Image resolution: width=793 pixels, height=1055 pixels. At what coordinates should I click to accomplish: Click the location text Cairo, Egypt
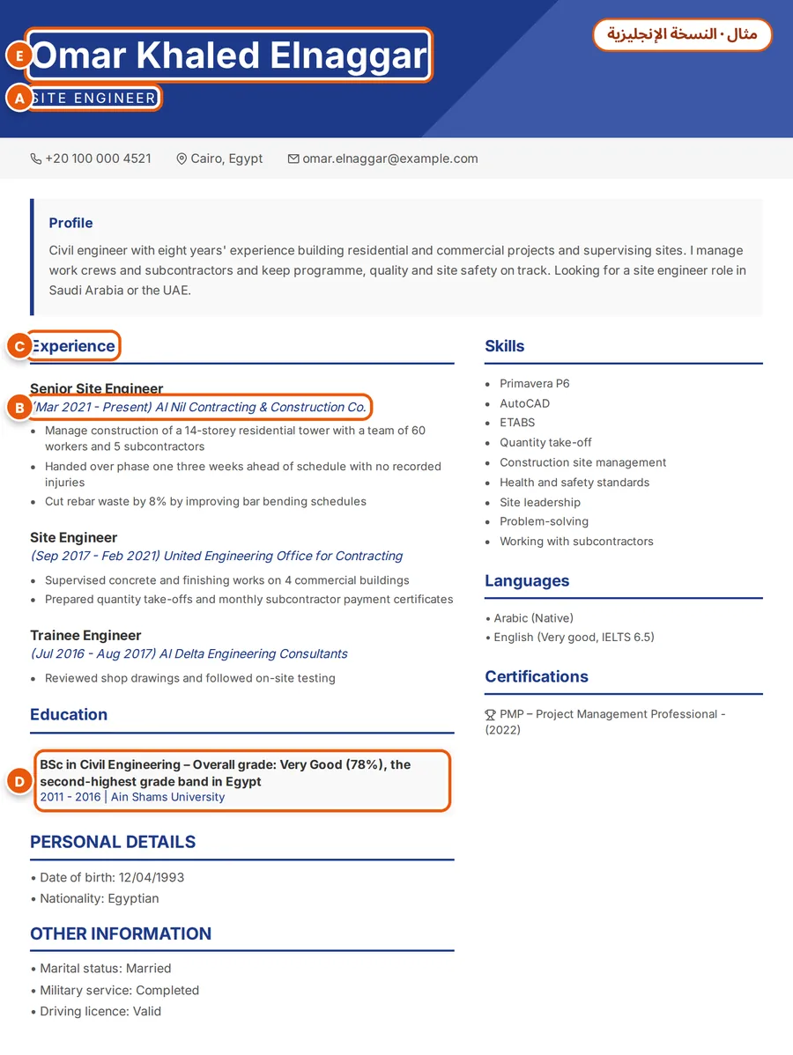tap(226, 159)
